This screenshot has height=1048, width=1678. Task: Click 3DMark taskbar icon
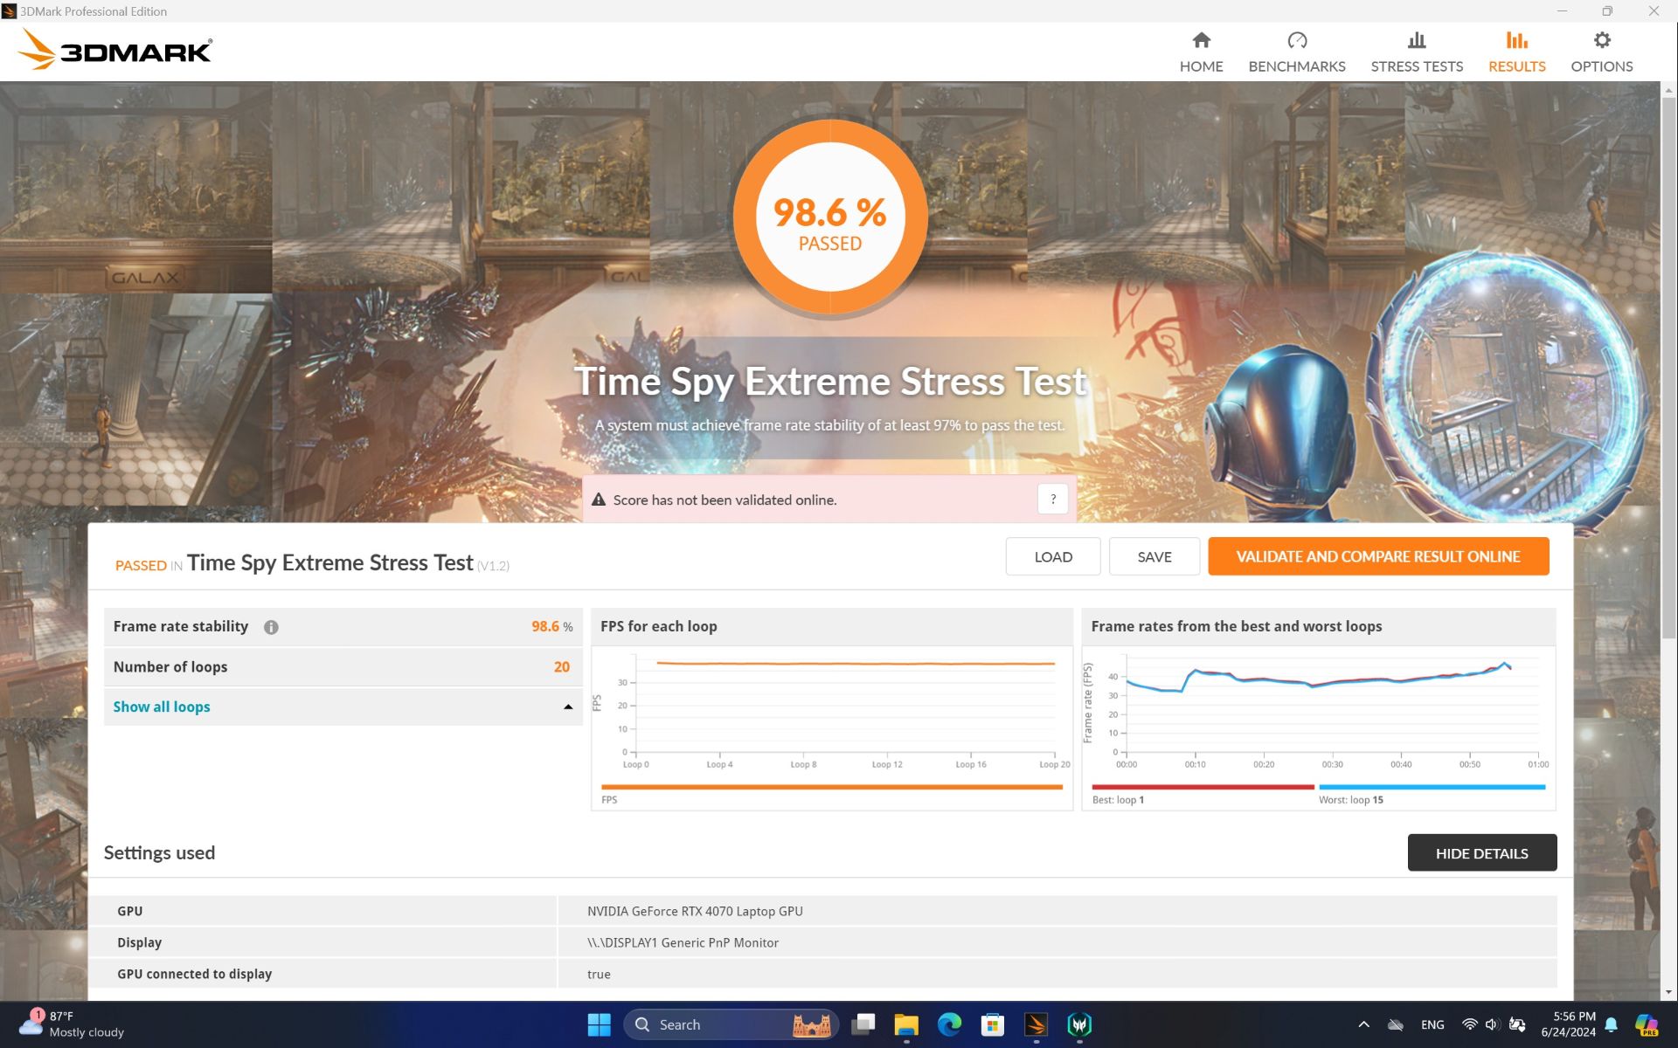tap(1036, 1024)
